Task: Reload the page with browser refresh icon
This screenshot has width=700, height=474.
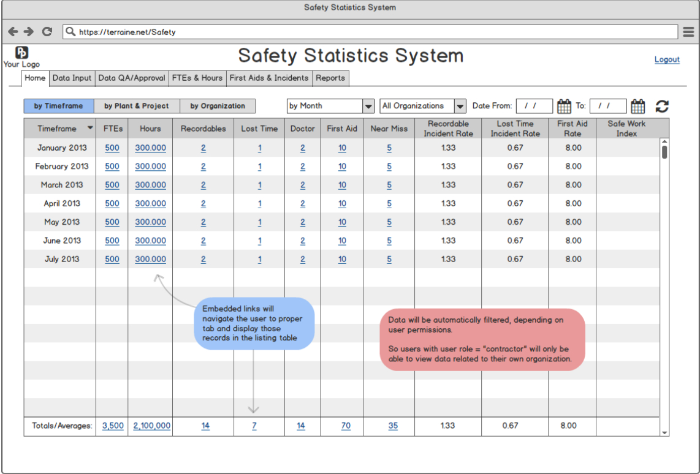Action: (x=47, y=32)
